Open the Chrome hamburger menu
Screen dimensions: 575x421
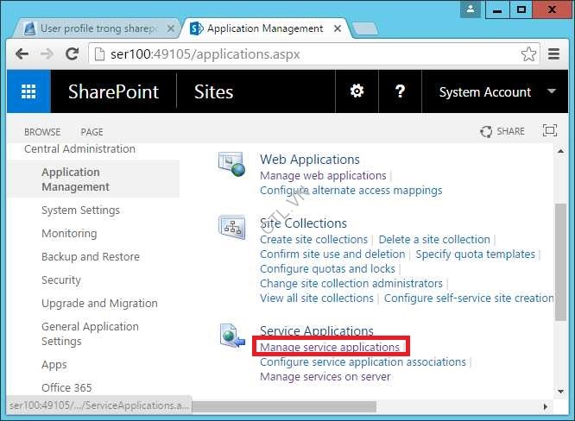pos(555,53)
